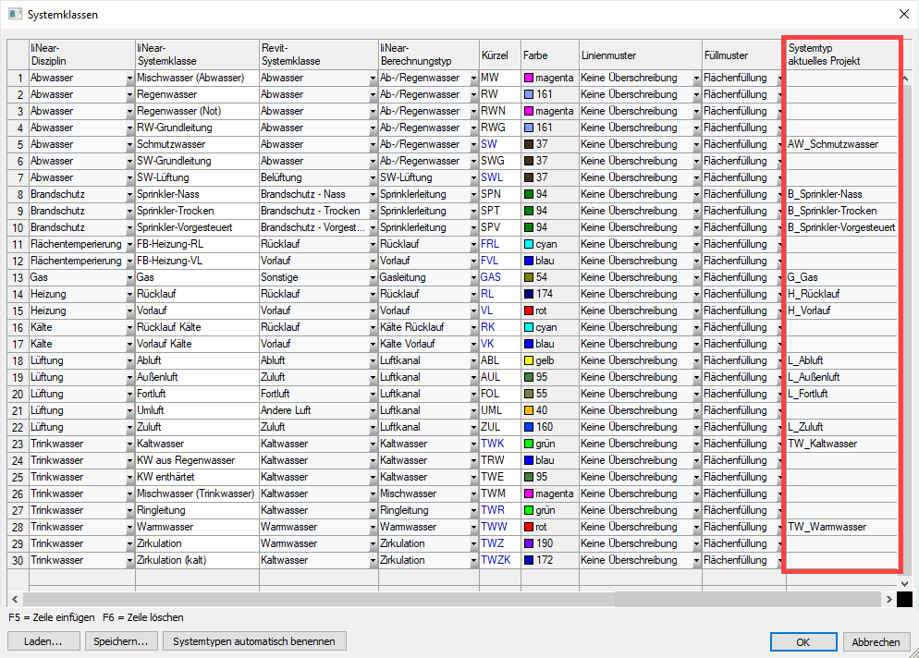Viewport: 919px width, 658px height.
Task: Click the Kürzel cell TWE
Action: click(x=500, y=477)
